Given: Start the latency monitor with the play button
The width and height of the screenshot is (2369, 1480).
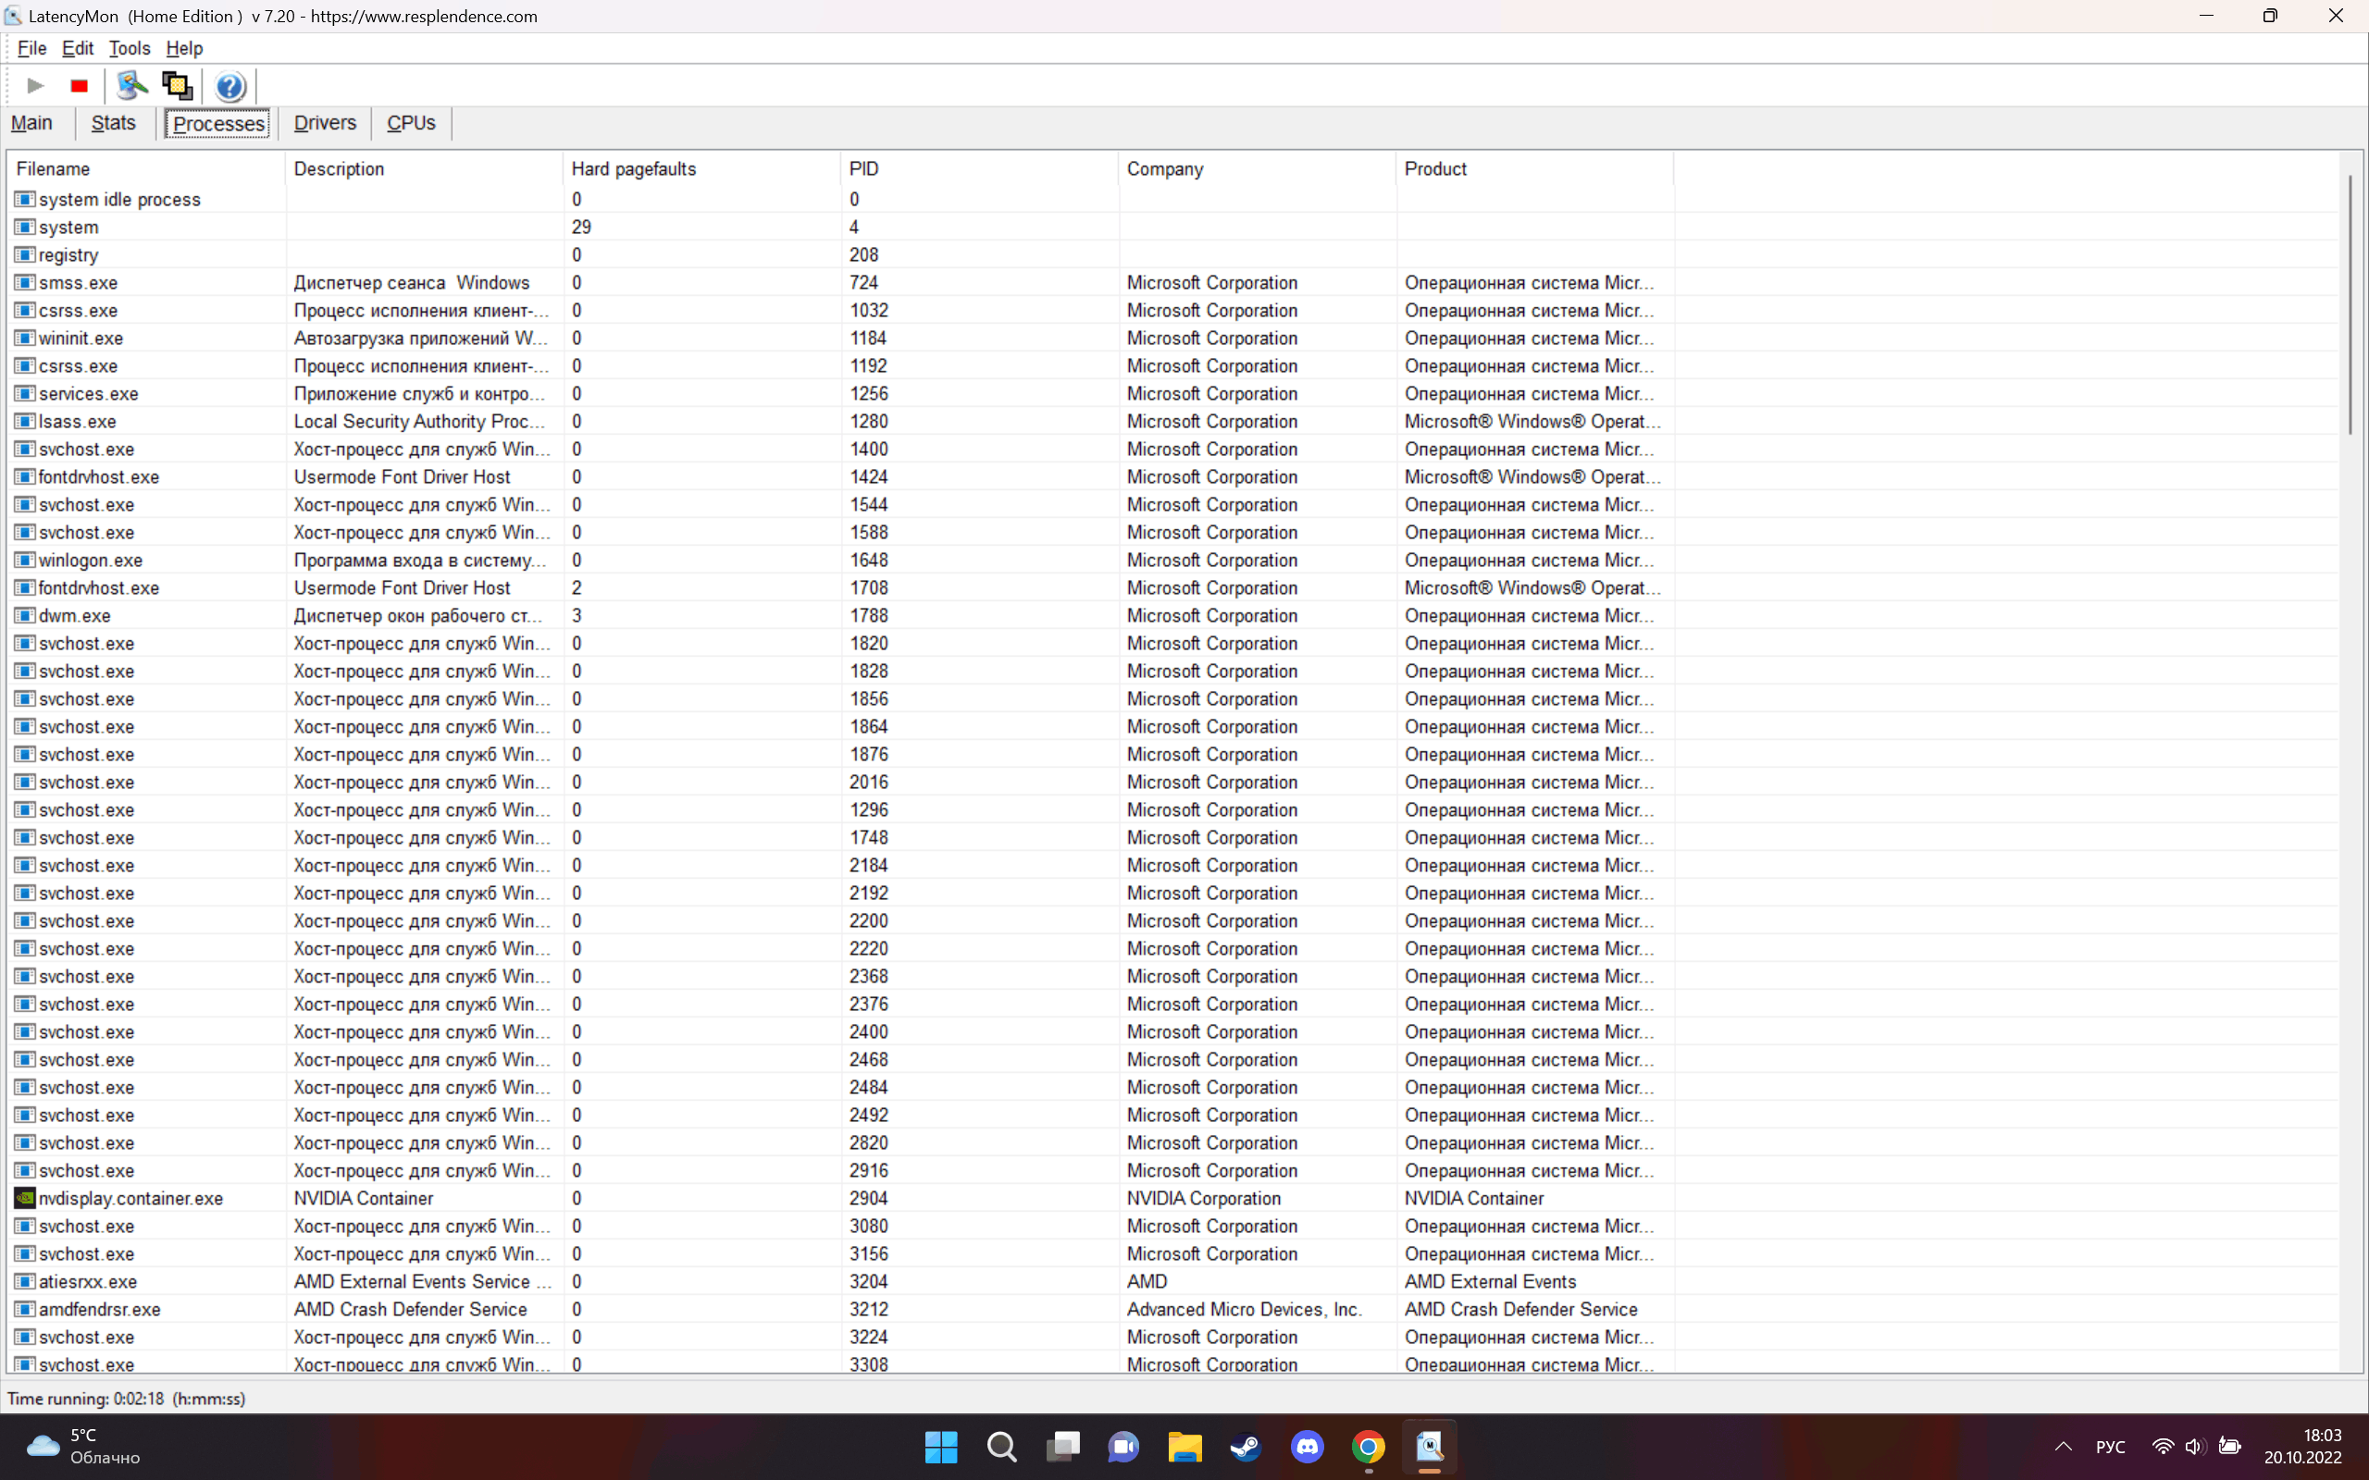Looking at the screenshot, I should pyautogui.click(x=35, y=86).
